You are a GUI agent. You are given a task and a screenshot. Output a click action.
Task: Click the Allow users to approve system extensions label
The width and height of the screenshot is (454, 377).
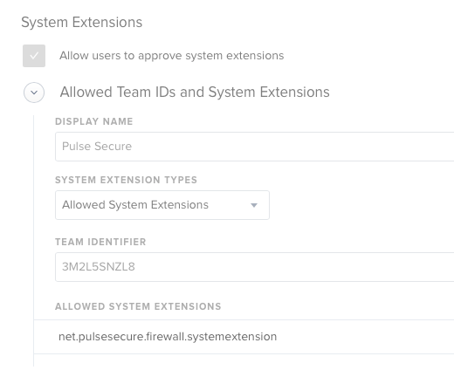click(172, 56)
